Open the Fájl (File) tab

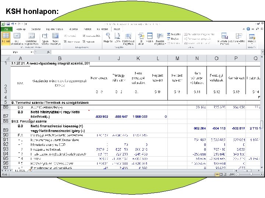pos(6,29)
